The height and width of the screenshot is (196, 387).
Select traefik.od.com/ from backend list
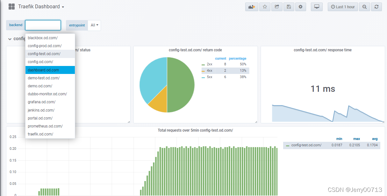[50, 134]
